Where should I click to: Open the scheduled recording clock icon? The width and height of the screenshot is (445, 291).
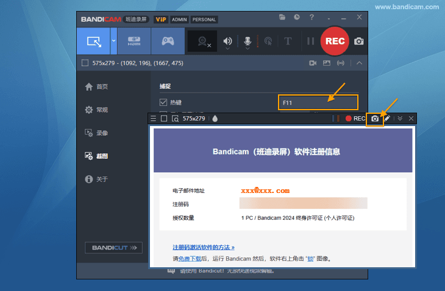pyautogui.click(x=297, y=17)
